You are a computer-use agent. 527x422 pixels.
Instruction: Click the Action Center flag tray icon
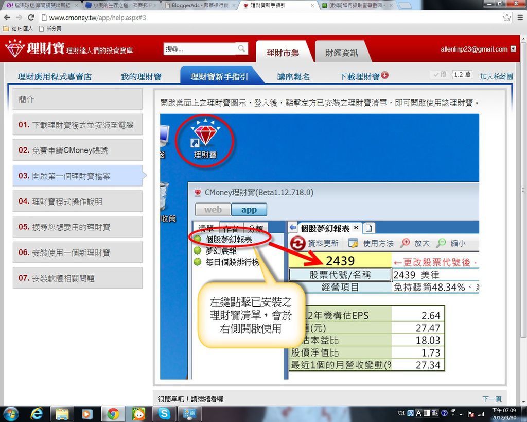point(471,414)
